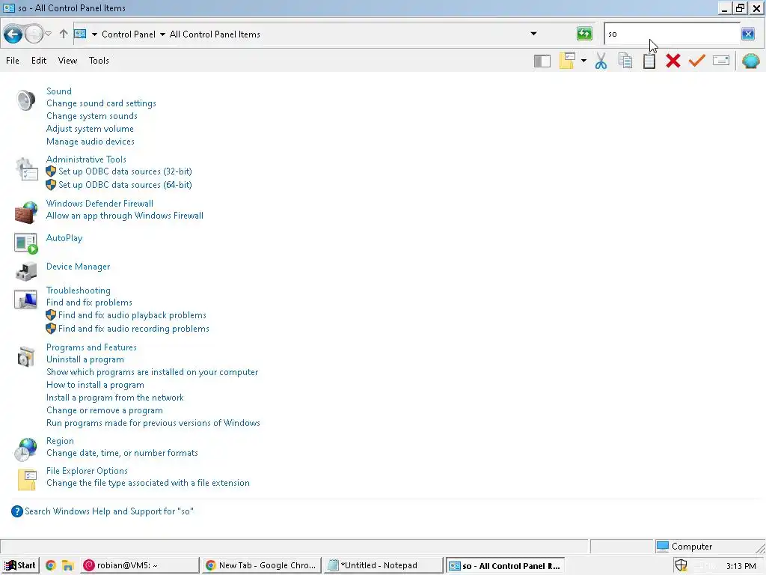Click the orange checkmark Properties icon
Image resolution: width=766 pixels, height=575 pixels.
[697, 61]
